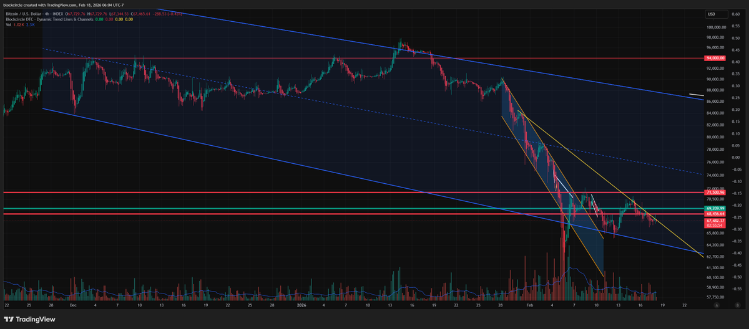Screen dimensions: 749x329
Task: Click the 57,750.00 price axis label
Action: tap(716, 297)
